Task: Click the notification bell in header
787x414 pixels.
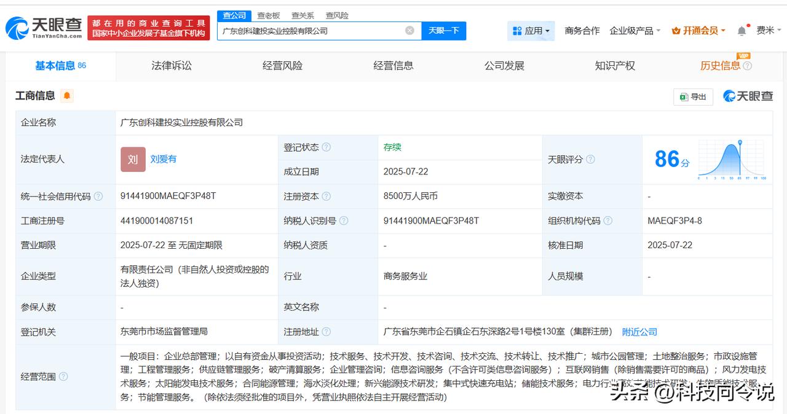Action: (x=742, y=31)
